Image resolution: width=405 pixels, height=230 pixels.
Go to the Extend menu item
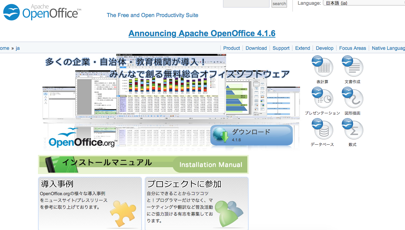[302, 48]
